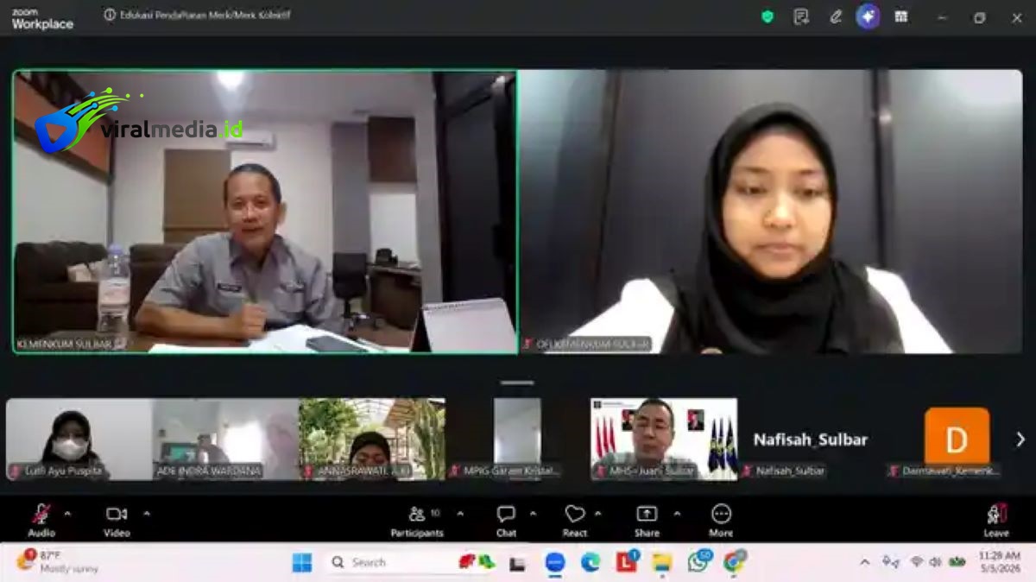This screenshot has height=582, width=1036.
Task: Click the pen annotate icon in title bar
Action: click(835, 16)
